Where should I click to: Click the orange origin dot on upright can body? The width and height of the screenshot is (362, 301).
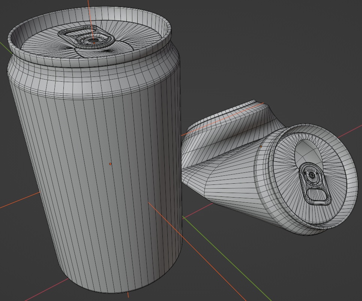pyautogui.click(x=110, y=164)
